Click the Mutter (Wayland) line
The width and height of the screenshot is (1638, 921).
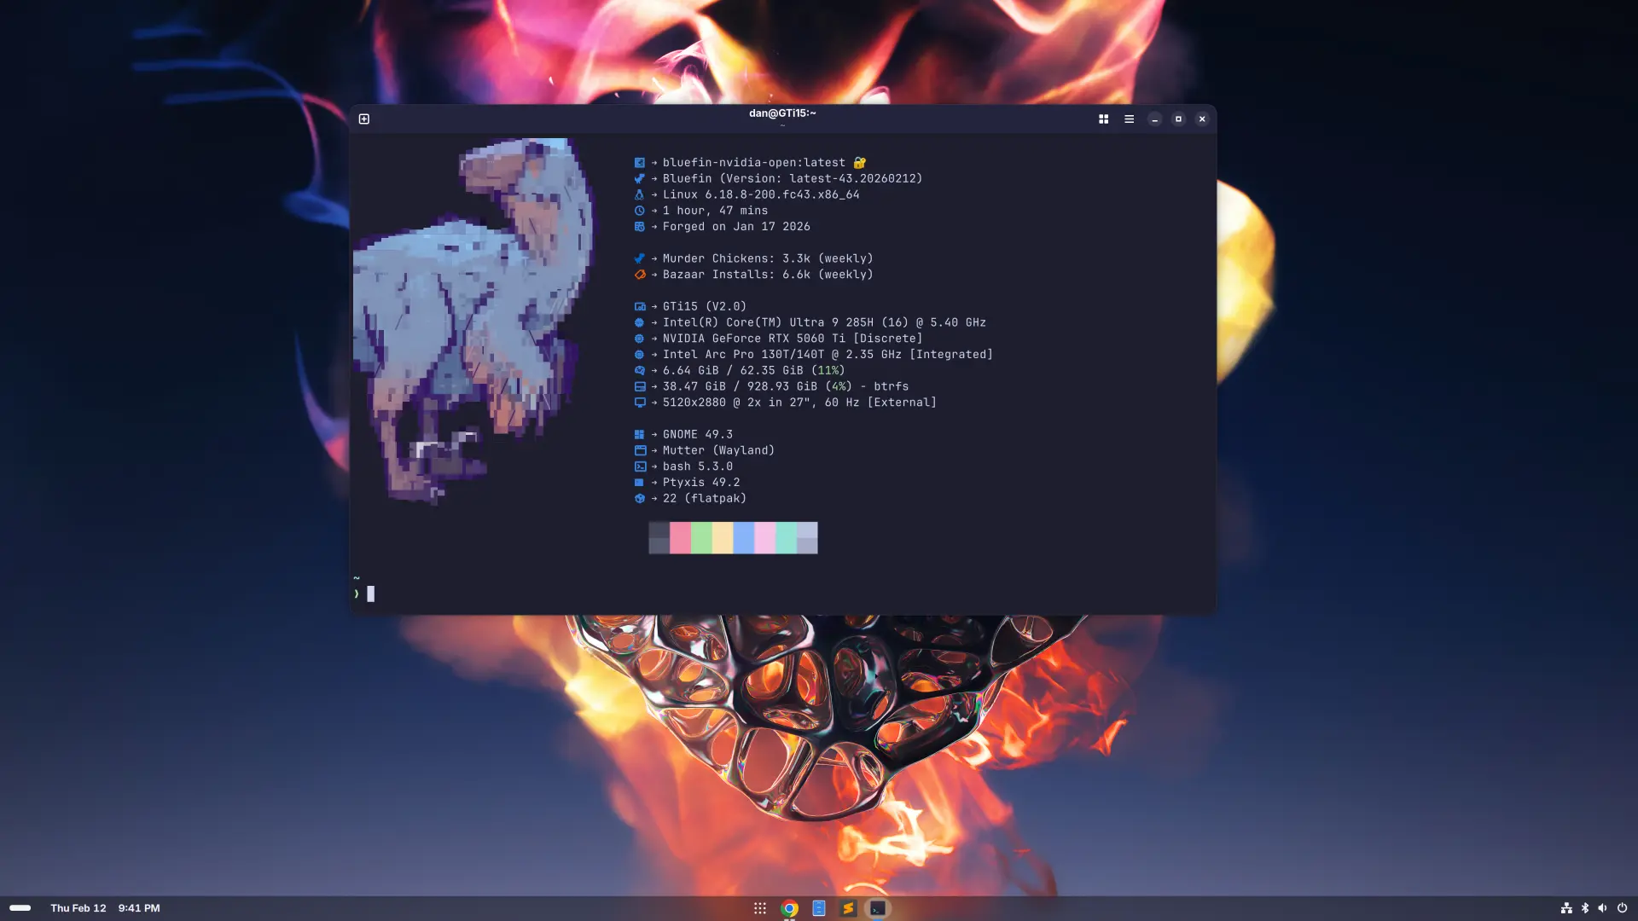pos(718,450)
